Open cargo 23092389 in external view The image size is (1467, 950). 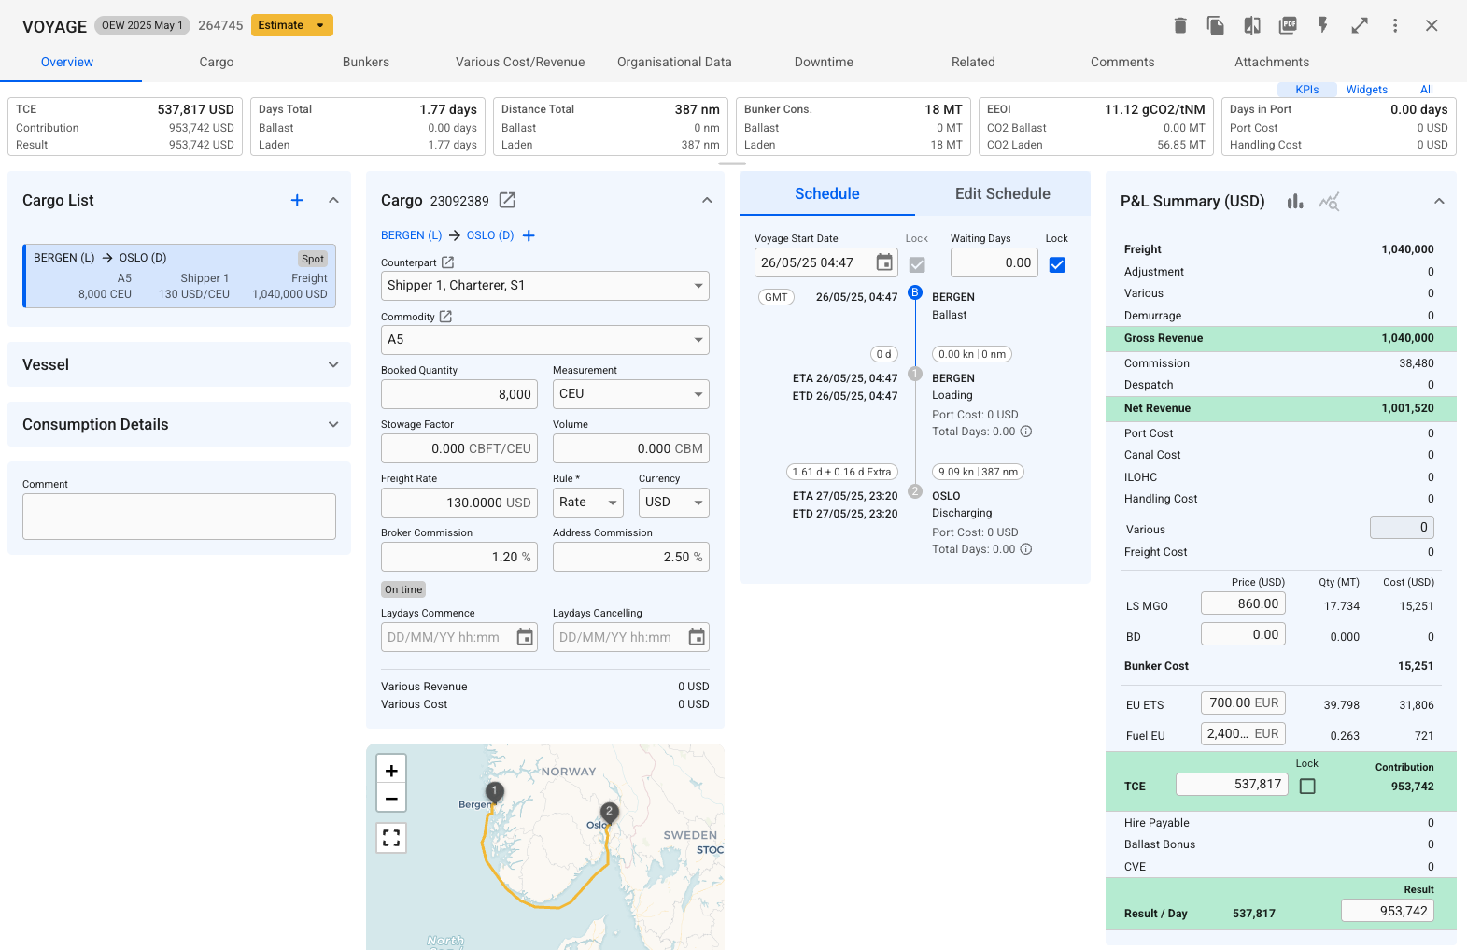click(507, 200)
